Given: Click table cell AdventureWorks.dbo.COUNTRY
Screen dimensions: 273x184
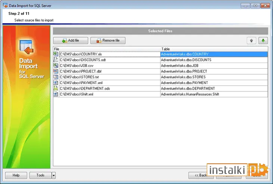Looking at the screenshot, I should tap(214, 54).
